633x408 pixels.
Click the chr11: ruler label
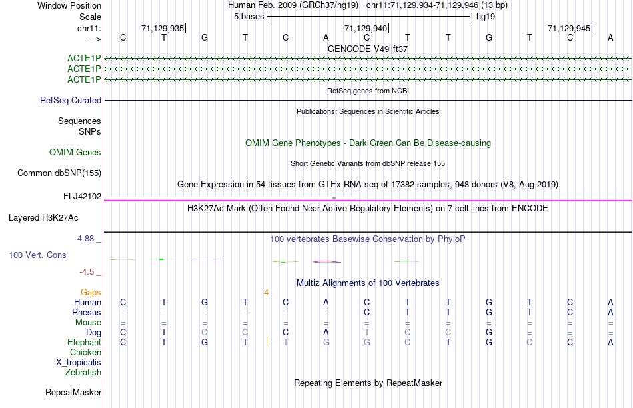point(89,28)
